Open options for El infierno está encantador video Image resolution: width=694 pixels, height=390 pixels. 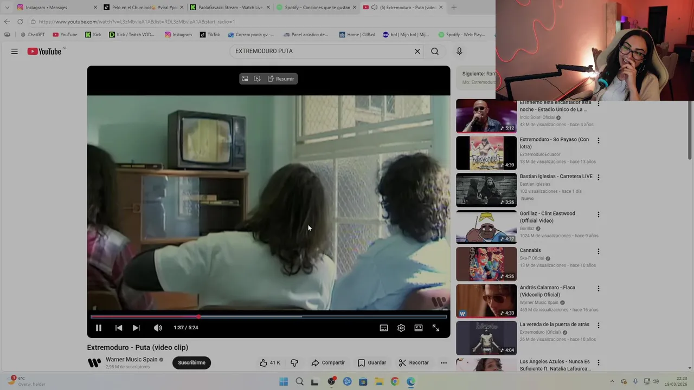coord(599,103)
